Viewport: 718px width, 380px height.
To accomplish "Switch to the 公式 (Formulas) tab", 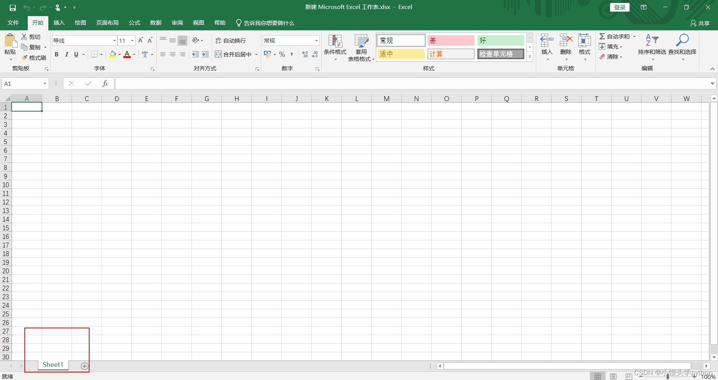I will (x=135, y=23).
